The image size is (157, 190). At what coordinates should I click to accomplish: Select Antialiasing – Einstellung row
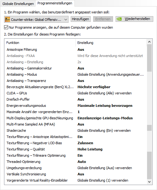[75, 62]
